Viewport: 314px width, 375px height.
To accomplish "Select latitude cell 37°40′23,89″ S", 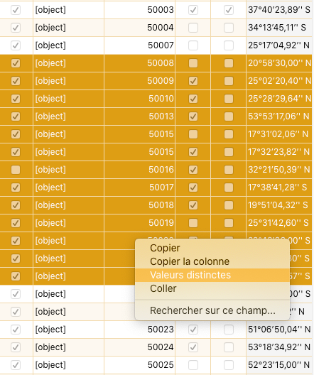I will point(279,10).
